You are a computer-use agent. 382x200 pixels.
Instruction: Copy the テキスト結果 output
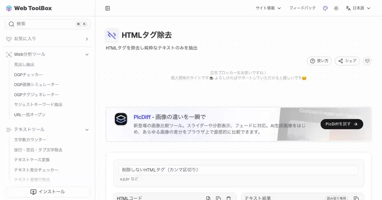[x=357, y=198]
